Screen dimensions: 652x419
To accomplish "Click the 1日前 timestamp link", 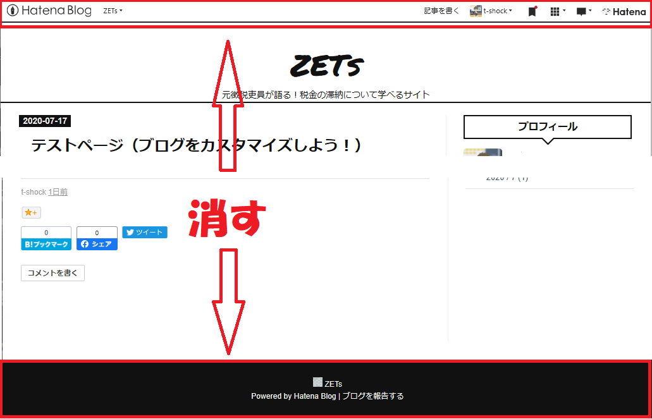I will [x=58, y=192].
